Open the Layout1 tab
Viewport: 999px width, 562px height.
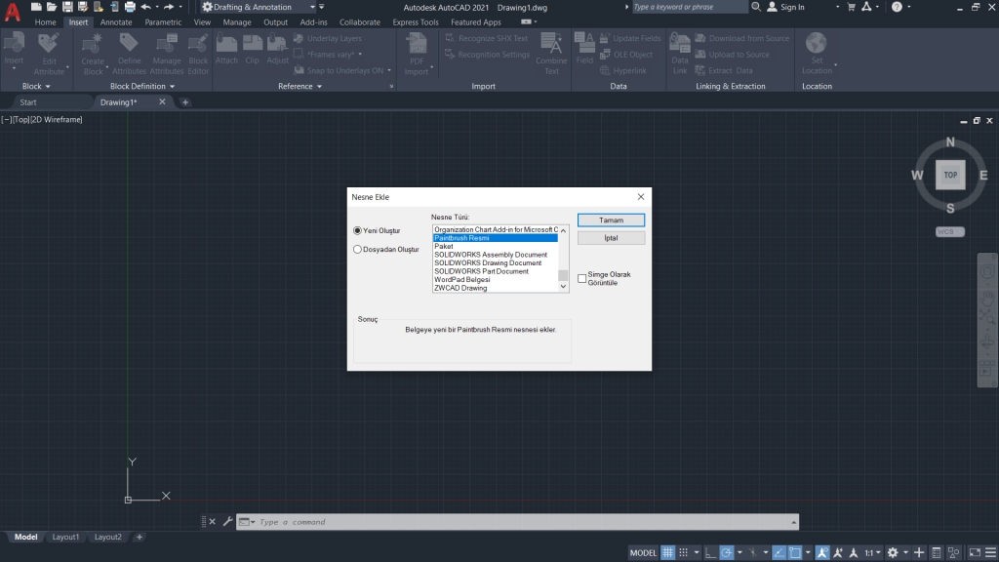(65, 537)
